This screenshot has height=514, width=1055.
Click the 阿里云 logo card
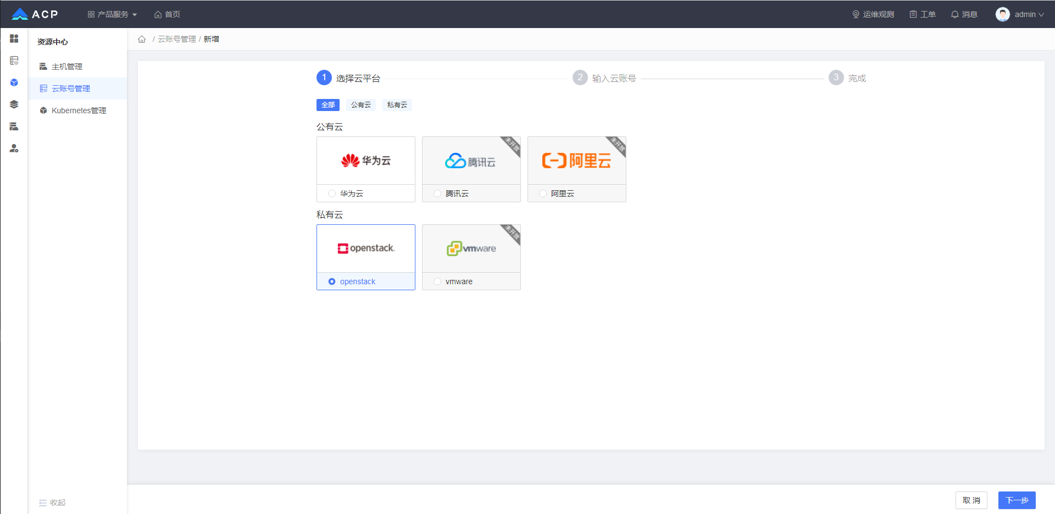point(577,161)
